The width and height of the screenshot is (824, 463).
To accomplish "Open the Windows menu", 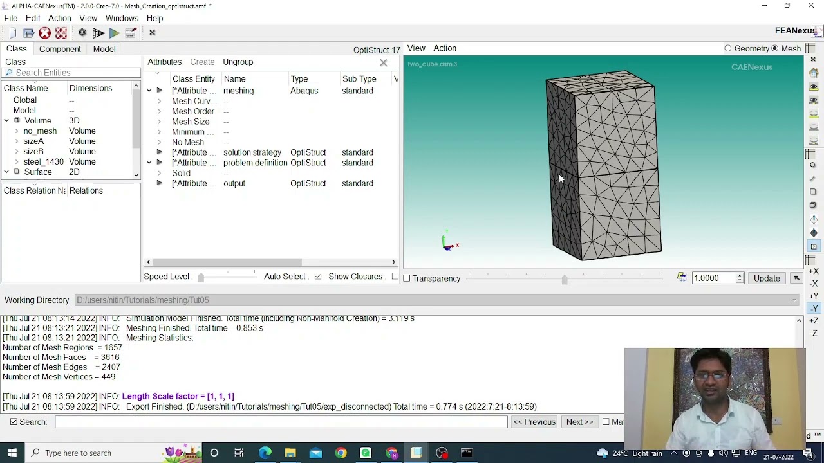I will (x=122, y=18).
